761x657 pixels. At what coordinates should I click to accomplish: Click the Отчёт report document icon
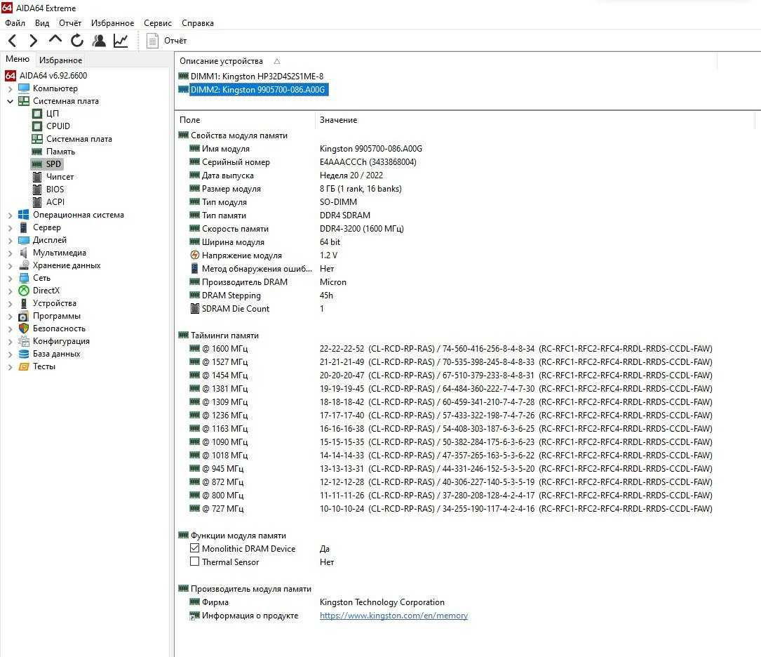pyautogui.click(x=152, y=41)
